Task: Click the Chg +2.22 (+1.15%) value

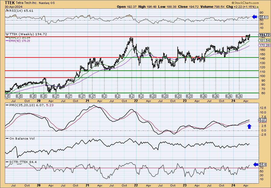Action: pos(241,7)
